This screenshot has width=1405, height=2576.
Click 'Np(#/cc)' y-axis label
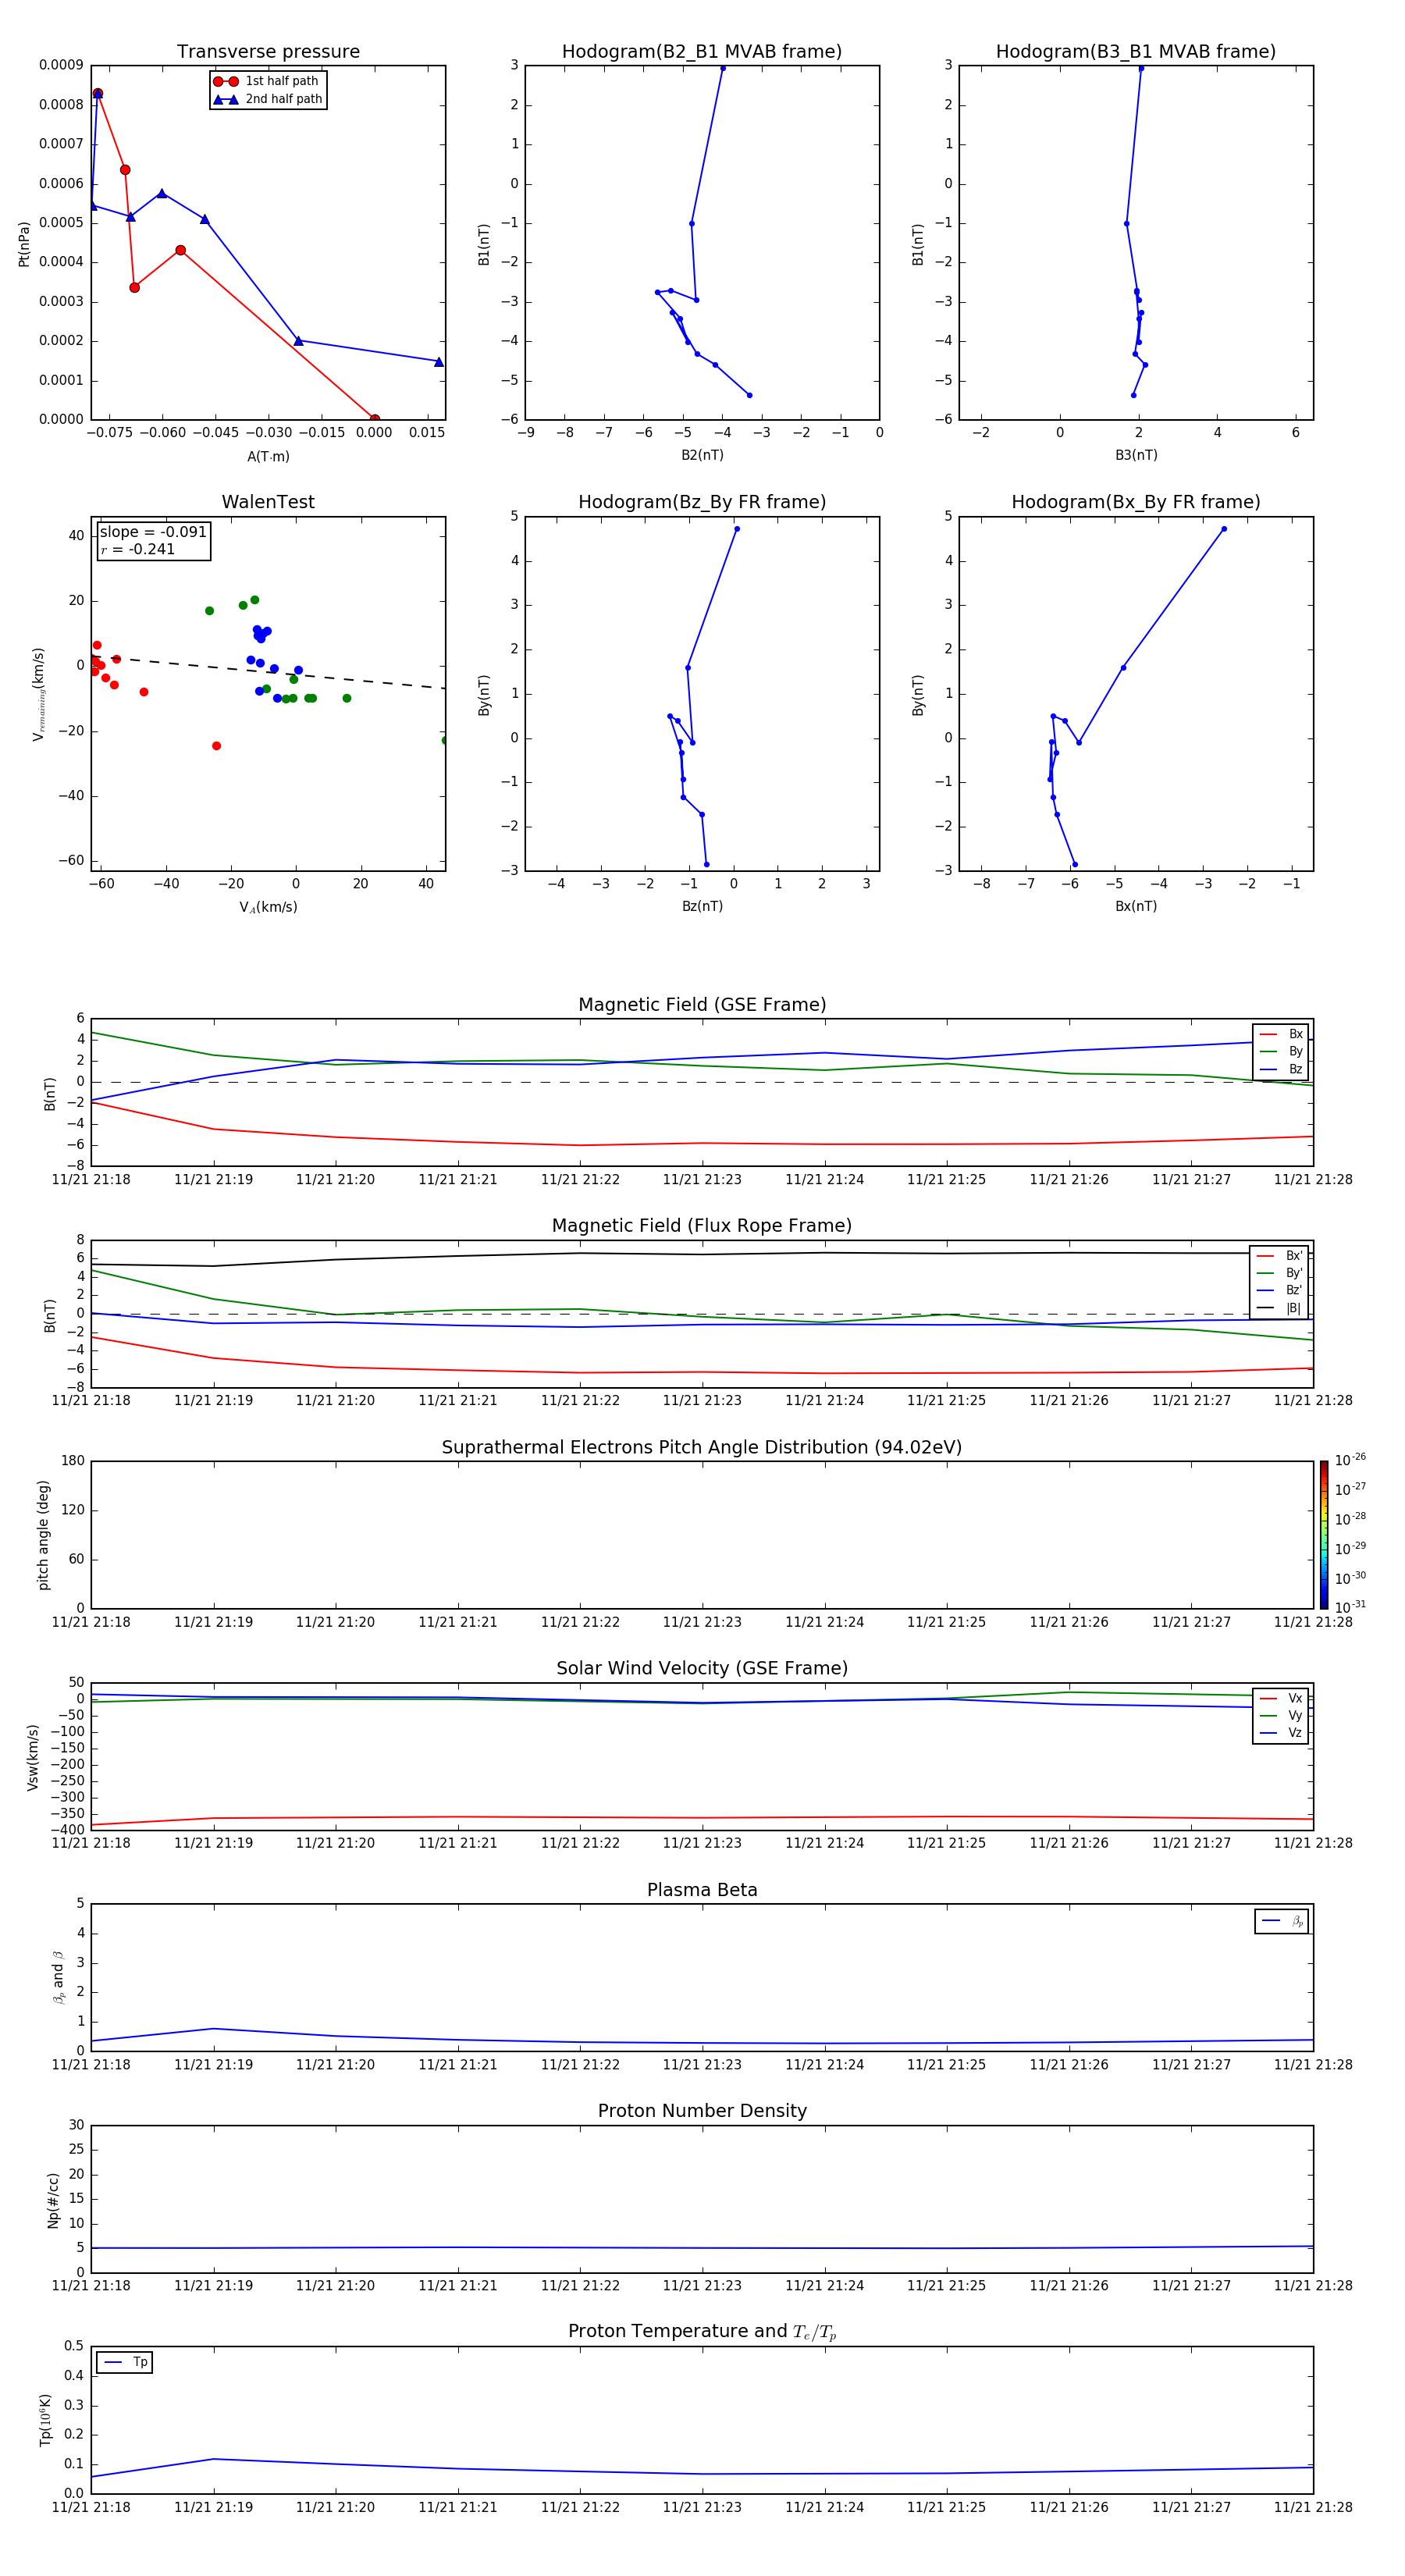(53, 2200)
